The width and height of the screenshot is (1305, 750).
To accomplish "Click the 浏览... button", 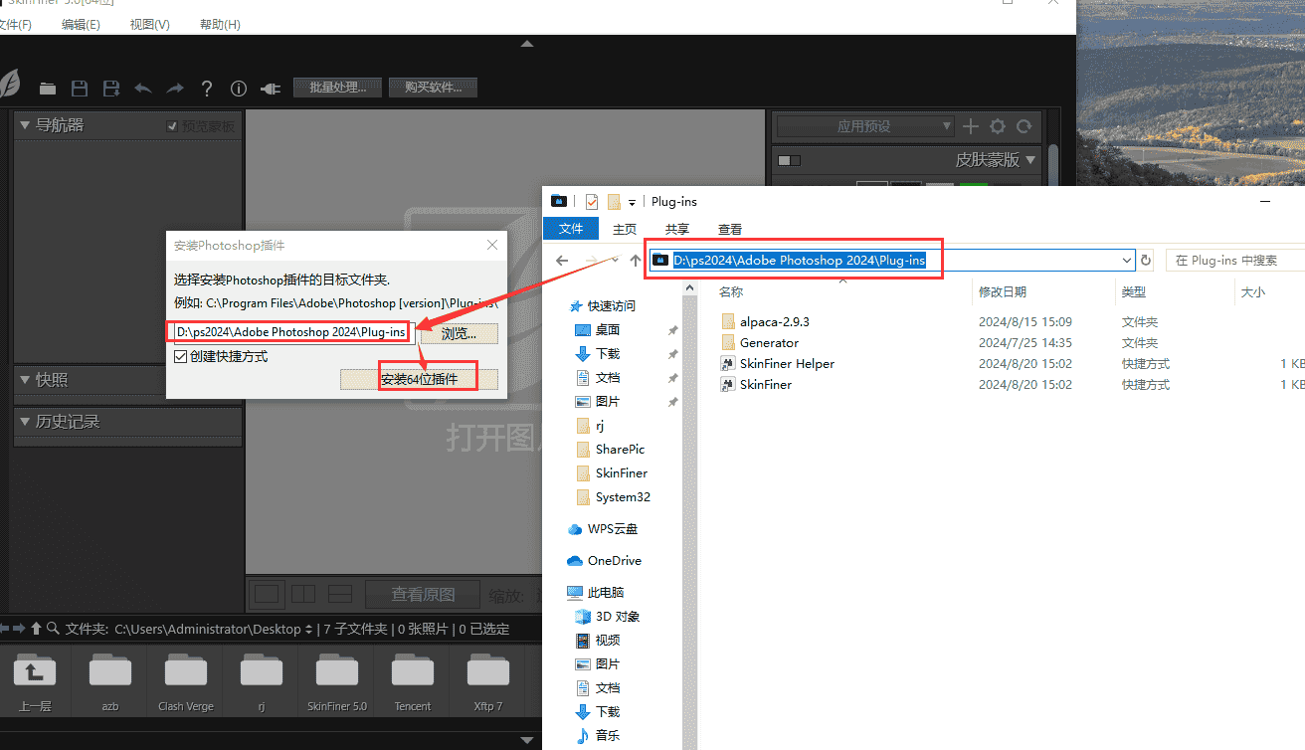I will click(459, 333).
